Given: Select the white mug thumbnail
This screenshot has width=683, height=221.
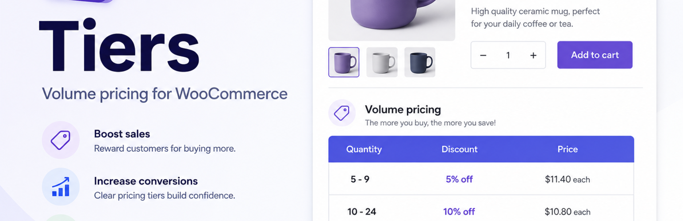Looking at the screenshot, I should point(382,62).
